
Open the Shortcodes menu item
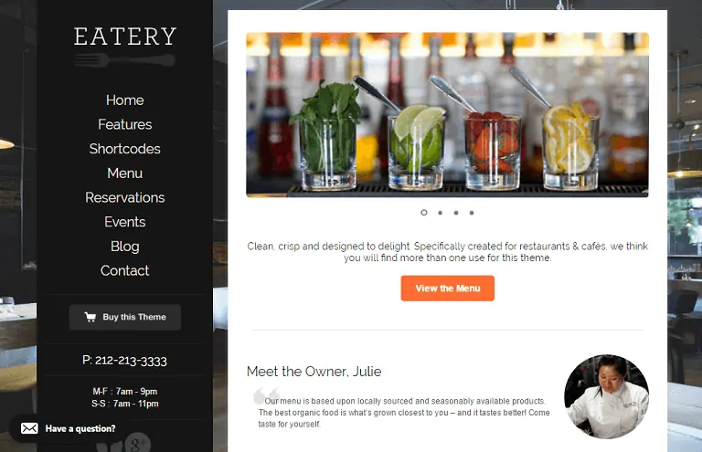point(125,149)
